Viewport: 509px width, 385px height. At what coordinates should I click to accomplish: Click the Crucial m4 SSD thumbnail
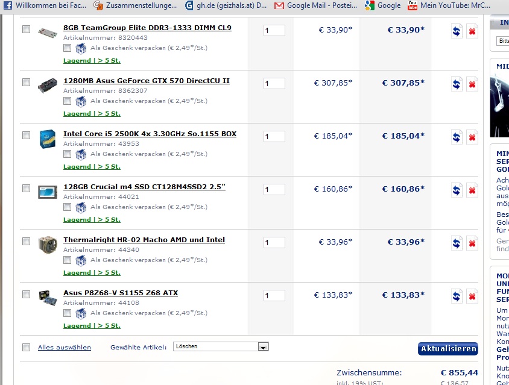coord(48,192)
